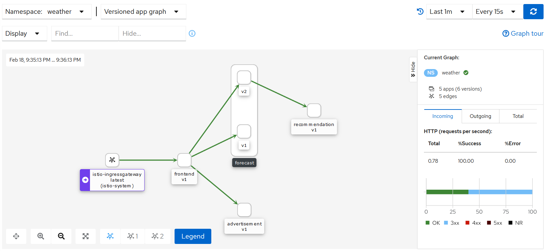Screen dimensions: 552x251
Task: Switch to the Total tab
Action: 518,116
